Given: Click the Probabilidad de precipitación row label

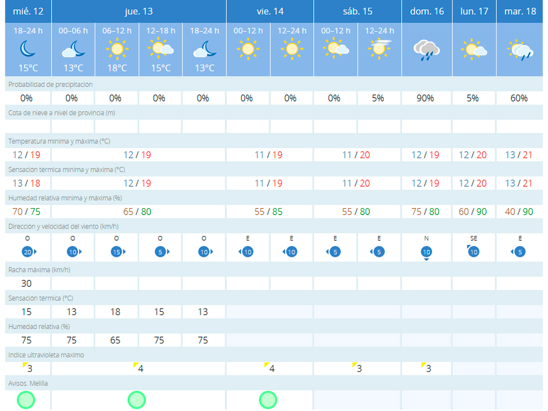Looking at the screenshot, I should point(50,84).
